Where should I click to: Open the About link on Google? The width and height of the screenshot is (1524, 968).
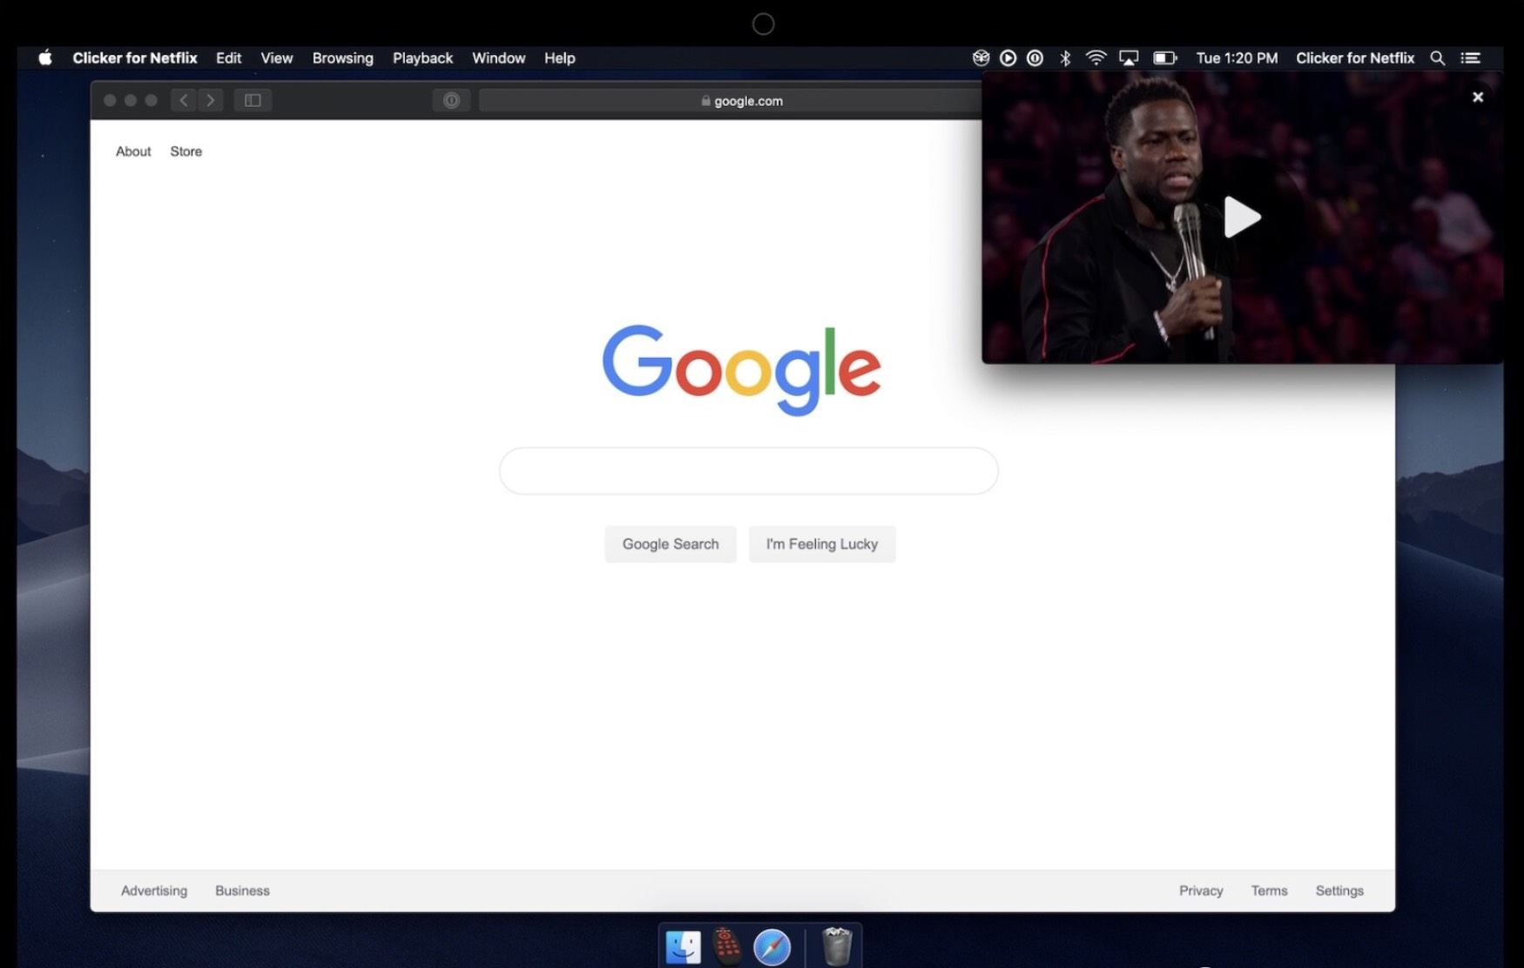133,151
